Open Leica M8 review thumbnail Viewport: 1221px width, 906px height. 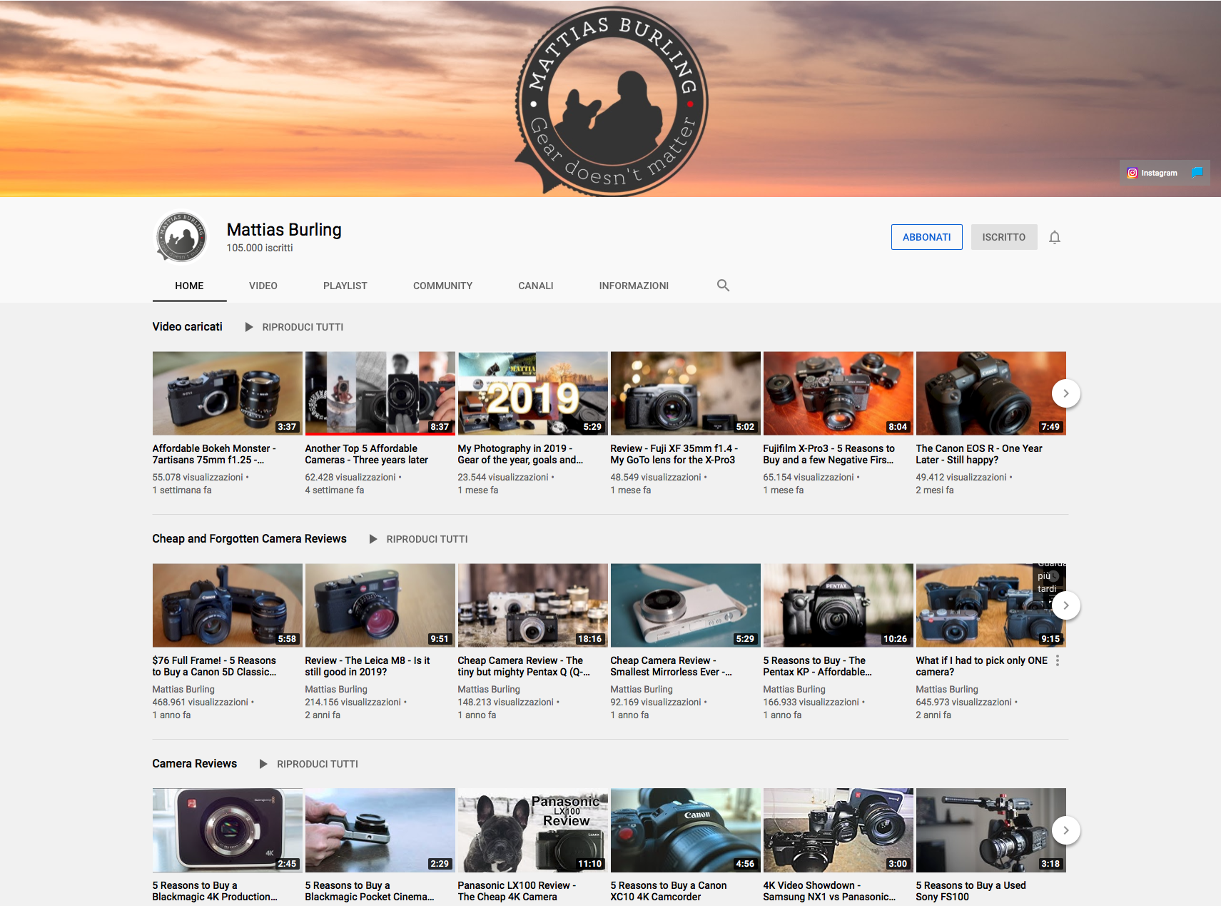(x=380, y=605)
